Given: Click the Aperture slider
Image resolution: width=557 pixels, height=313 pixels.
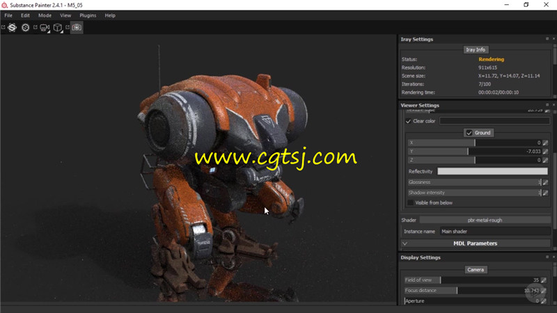Looking at the screenshot, I should pos(472,301).
